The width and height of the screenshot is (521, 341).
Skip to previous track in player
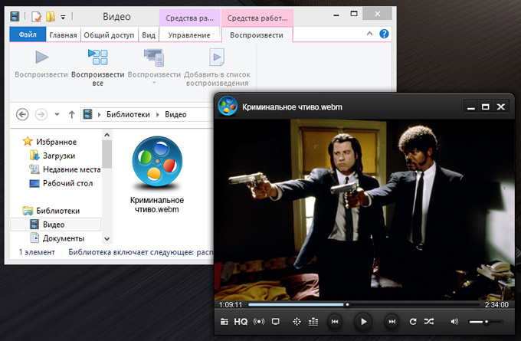pos(335,321)
